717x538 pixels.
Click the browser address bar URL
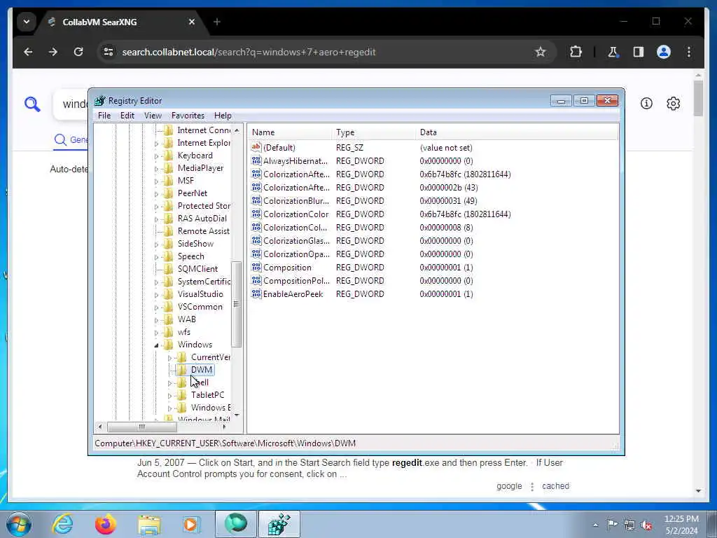point(249,52)
